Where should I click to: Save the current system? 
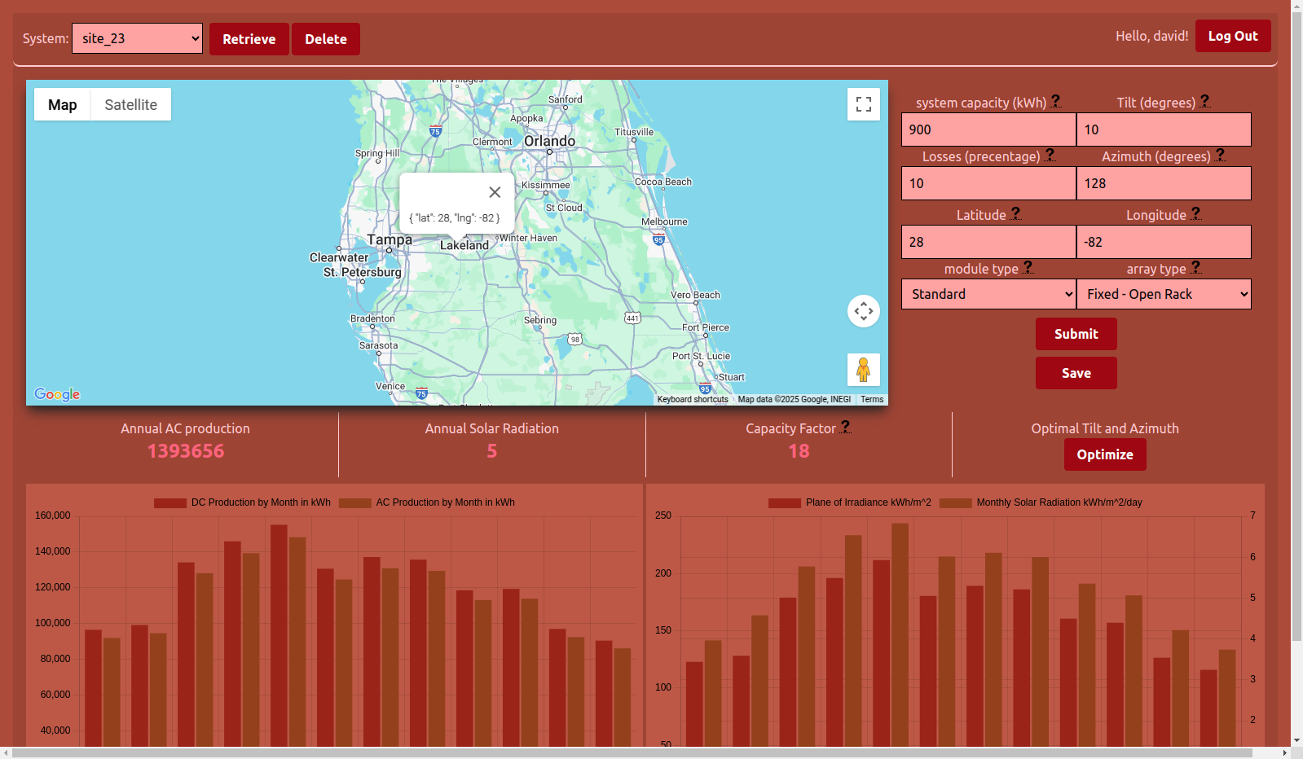point(1076,373)
